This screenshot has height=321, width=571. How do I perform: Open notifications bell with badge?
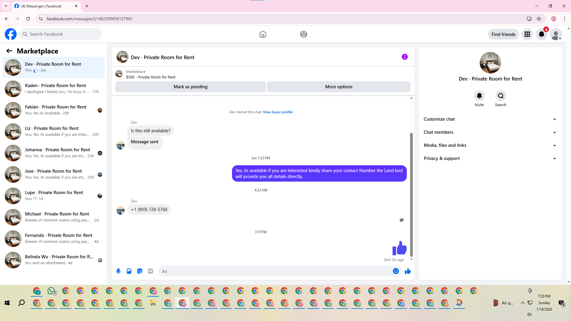[542, 34]
